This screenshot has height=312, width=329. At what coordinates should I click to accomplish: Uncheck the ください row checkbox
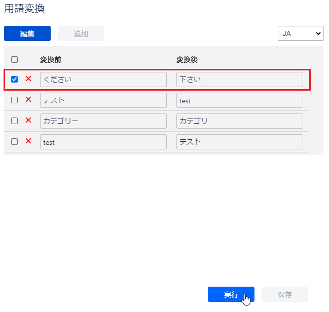(15, 80)
